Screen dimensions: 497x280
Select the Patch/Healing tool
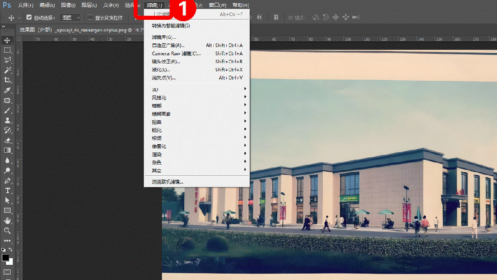pos(7,101)
